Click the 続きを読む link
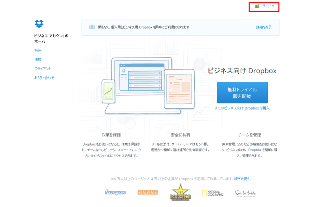This screenshot has height=207, width=314. [x=242, y=179]
